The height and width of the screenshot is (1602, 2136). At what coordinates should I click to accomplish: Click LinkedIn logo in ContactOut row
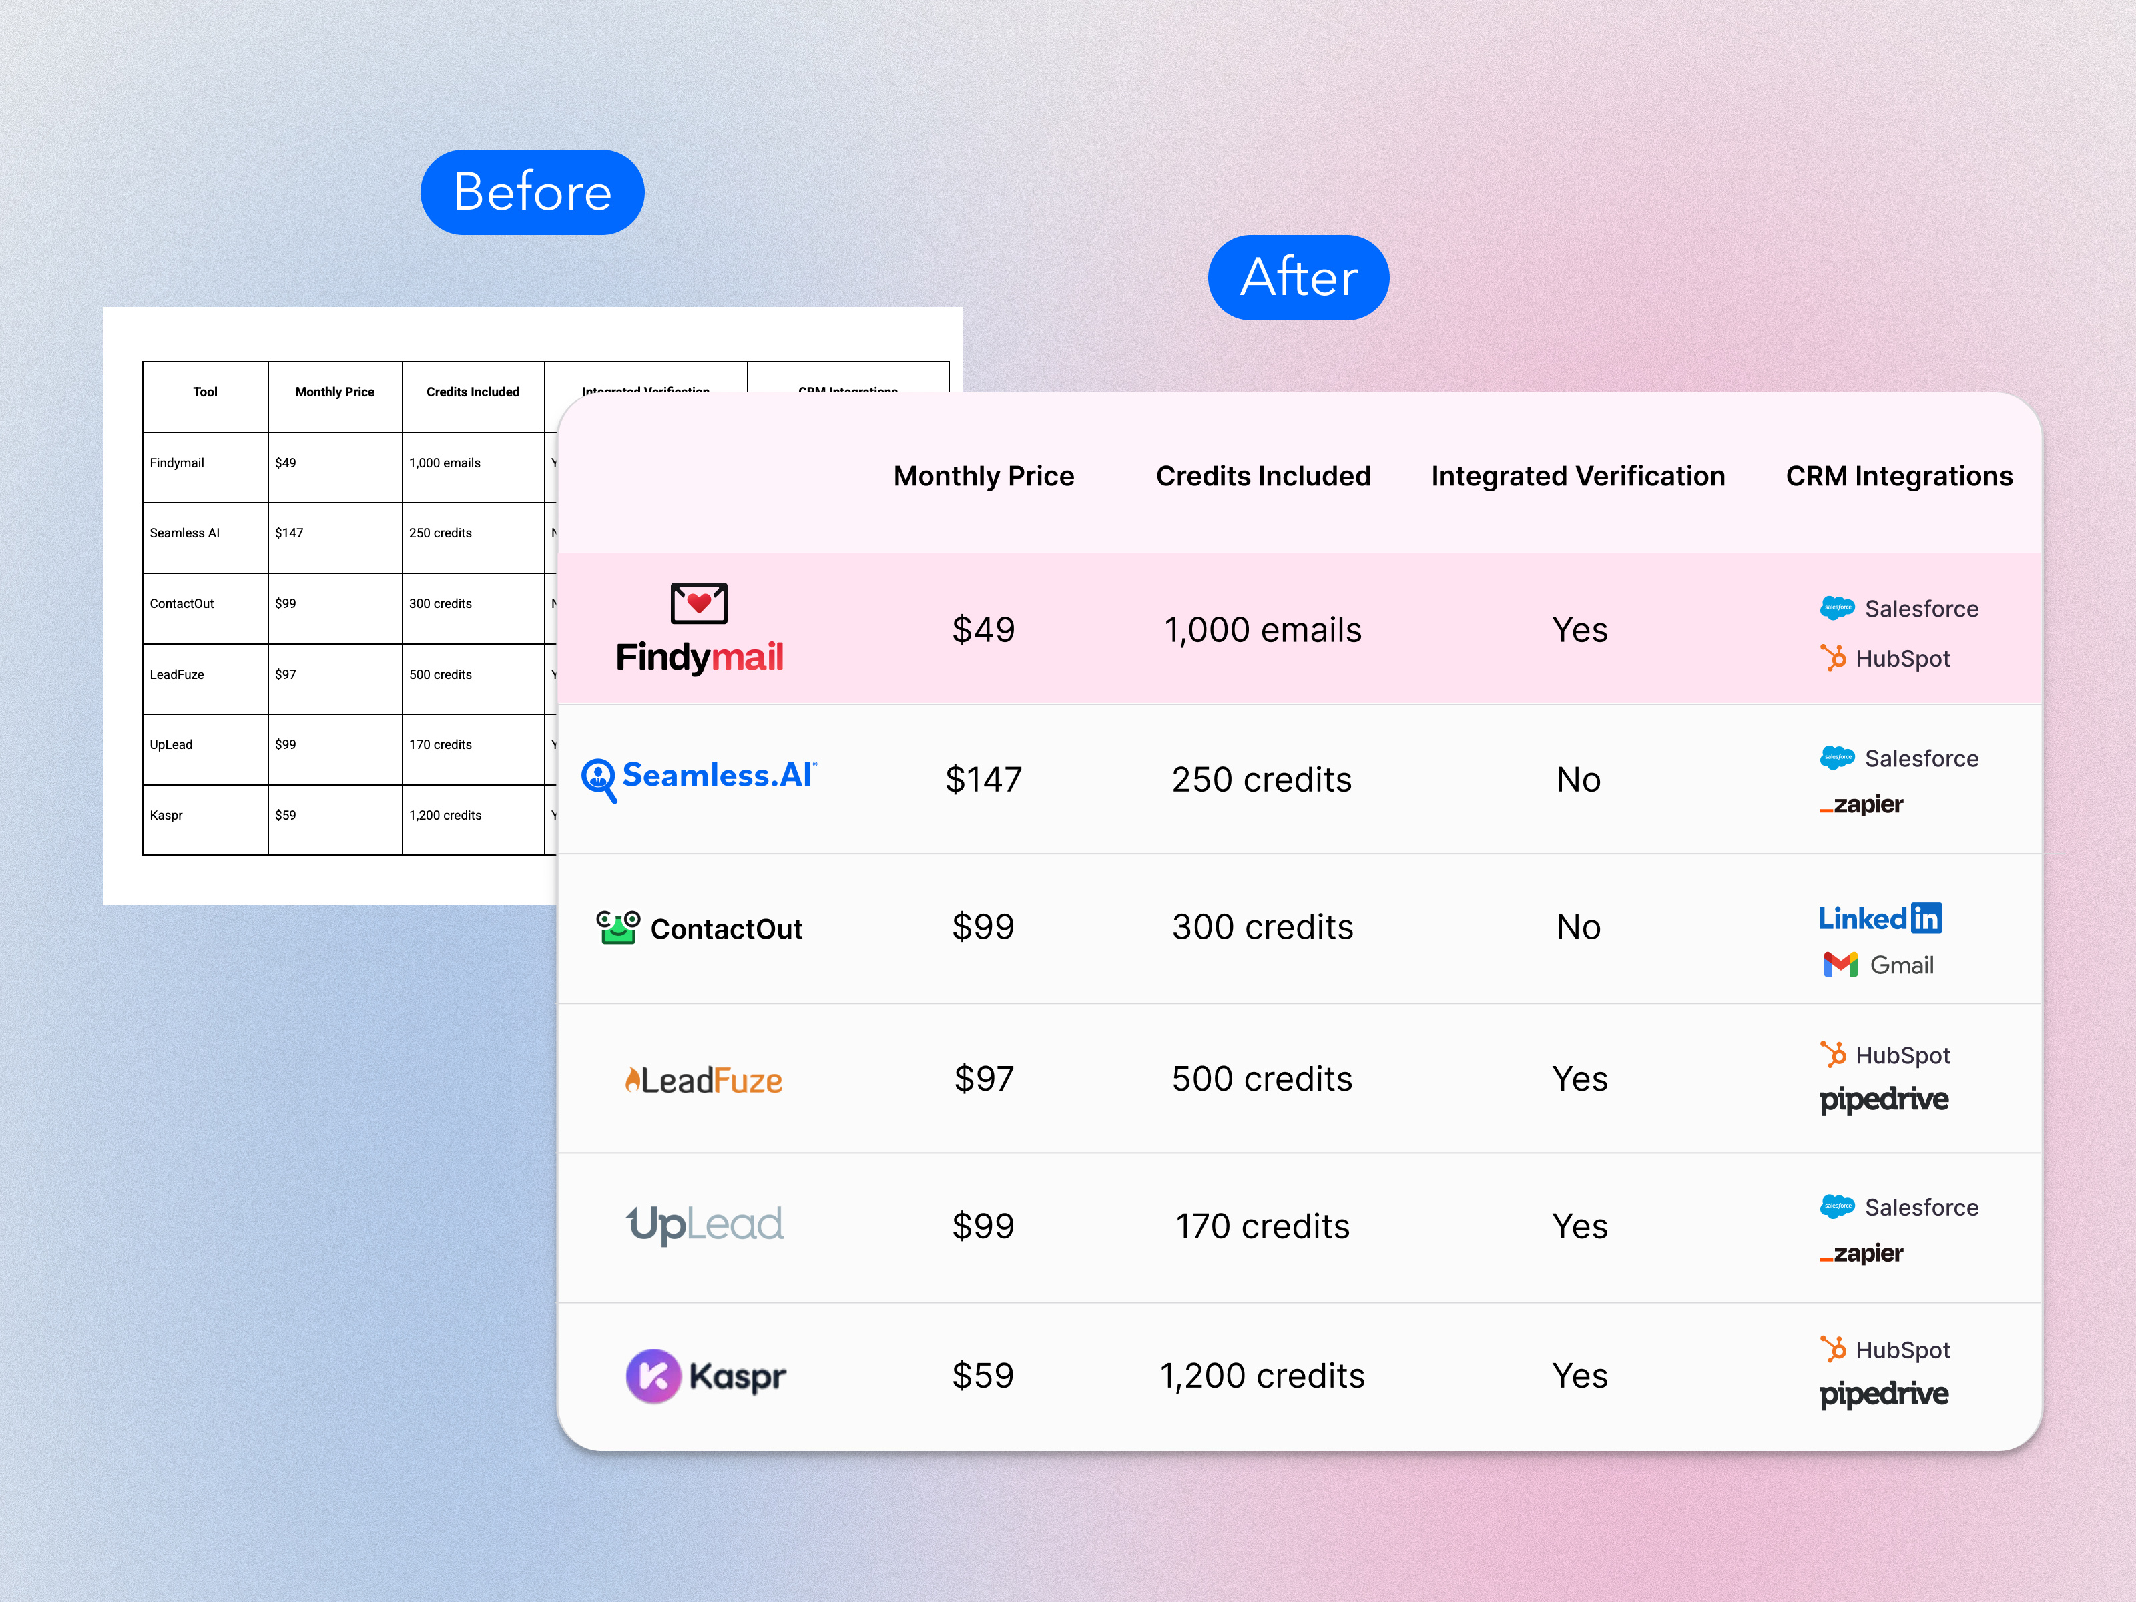coord(1880,917)
